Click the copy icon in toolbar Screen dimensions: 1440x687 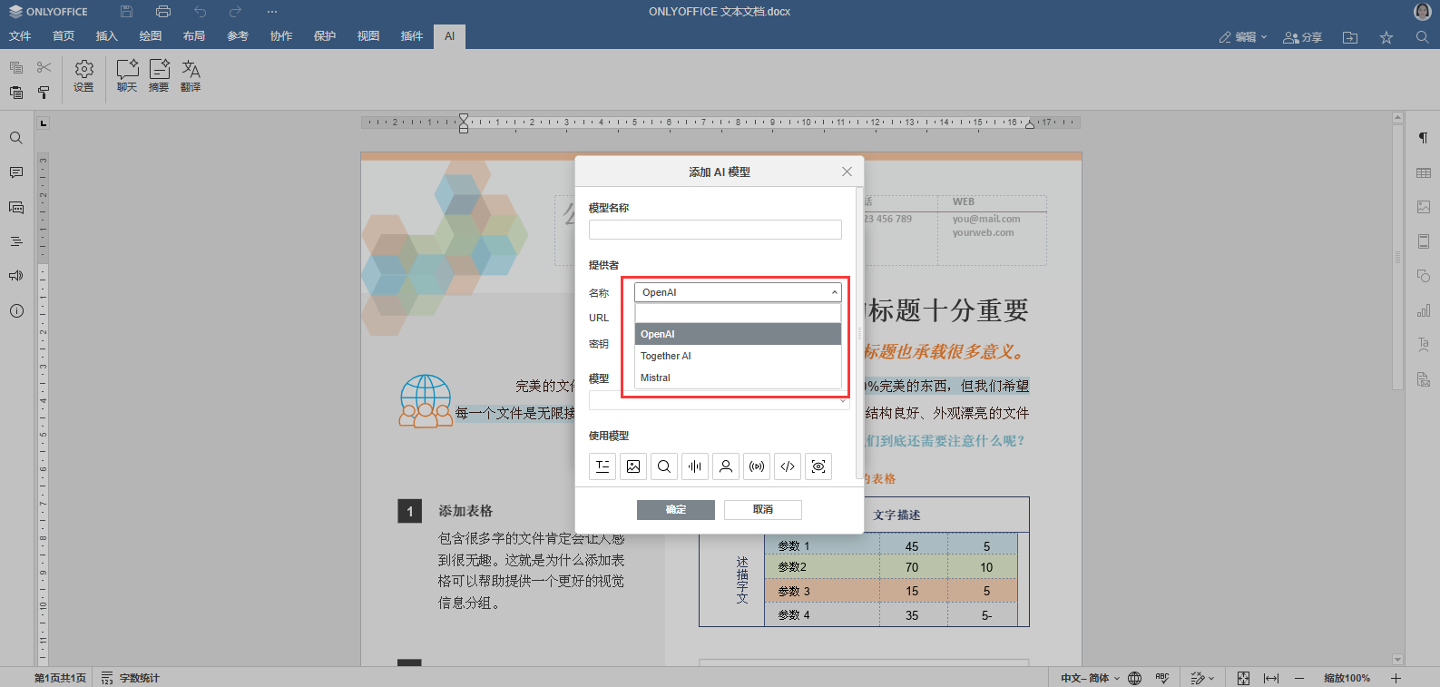[x=16, y=67]
